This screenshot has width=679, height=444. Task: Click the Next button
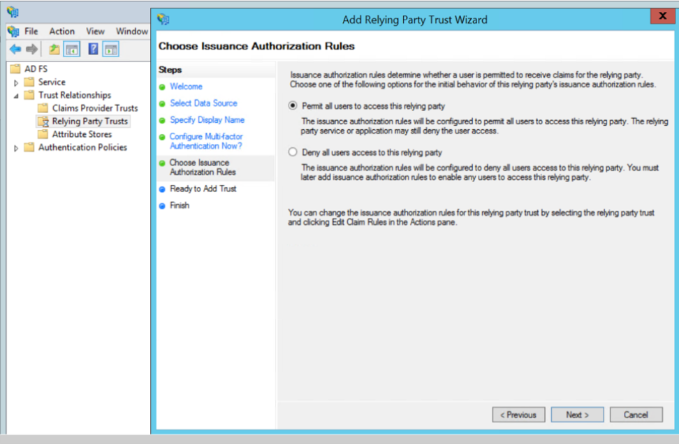coord(577,415)
